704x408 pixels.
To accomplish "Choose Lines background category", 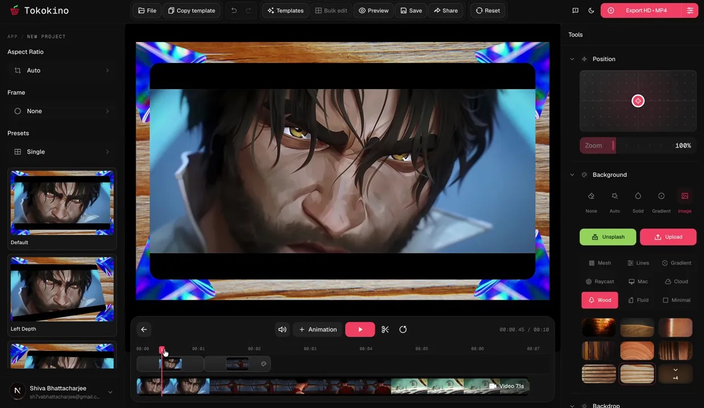I will (x=638, y=263).
